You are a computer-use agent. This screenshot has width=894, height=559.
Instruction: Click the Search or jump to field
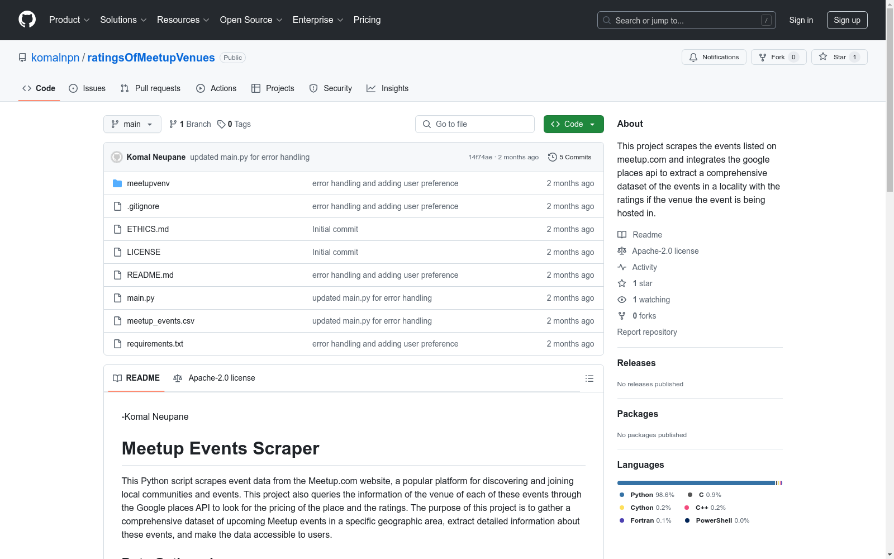pyautogui.click(x=687, y=20)
